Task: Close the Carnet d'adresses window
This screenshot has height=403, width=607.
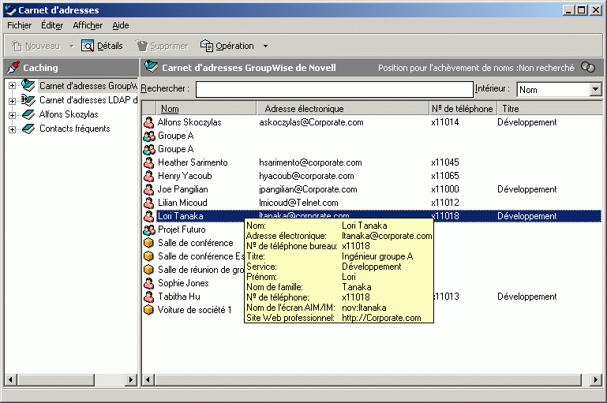Action: pyautogui.click(x=596, y=10)
